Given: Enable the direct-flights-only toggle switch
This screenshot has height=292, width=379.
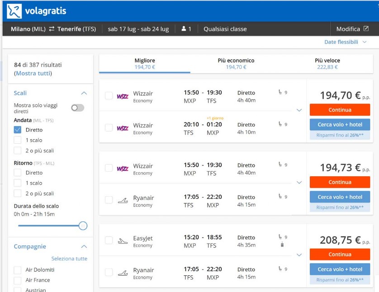Looking at the screenshot, I should tap(78, 108).
